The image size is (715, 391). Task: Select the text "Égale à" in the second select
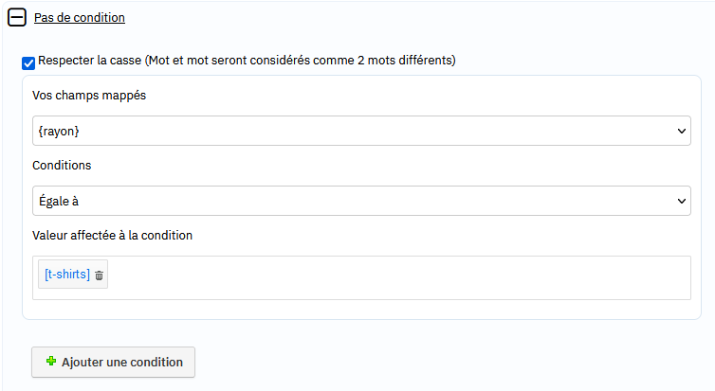click(59, 201)
